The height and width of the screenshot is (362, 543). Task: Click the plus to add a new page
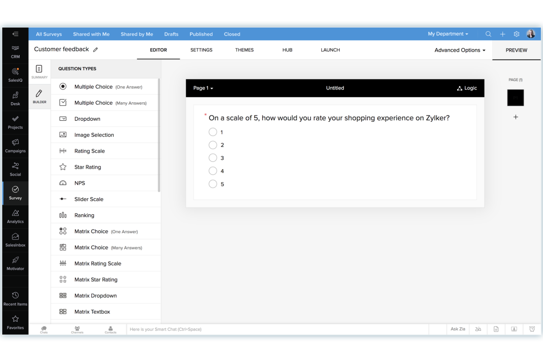(x=515, y=117)
